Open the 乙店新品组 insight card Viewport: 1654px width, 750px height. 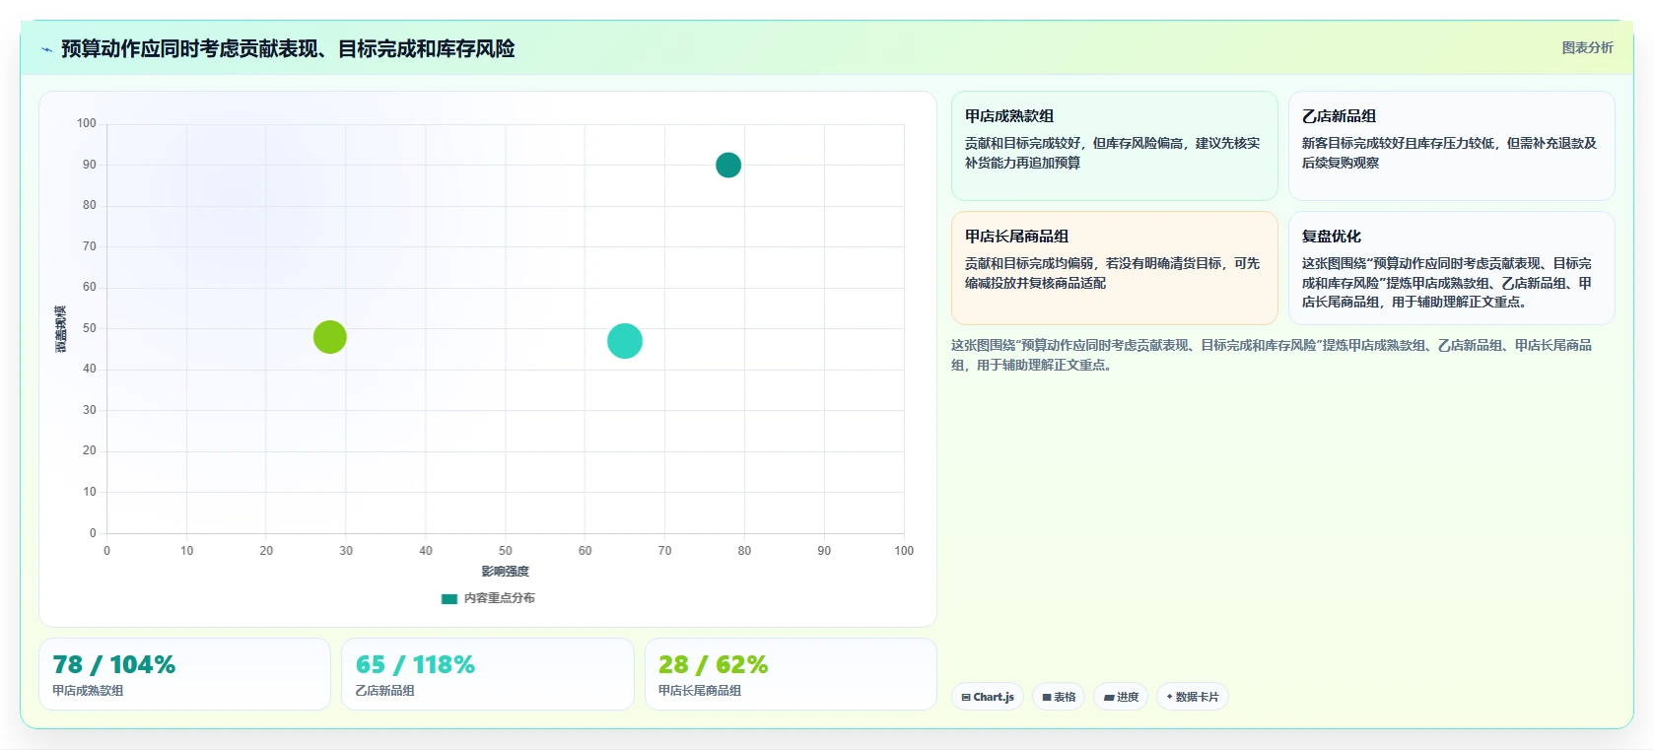tap(1452, 146)
